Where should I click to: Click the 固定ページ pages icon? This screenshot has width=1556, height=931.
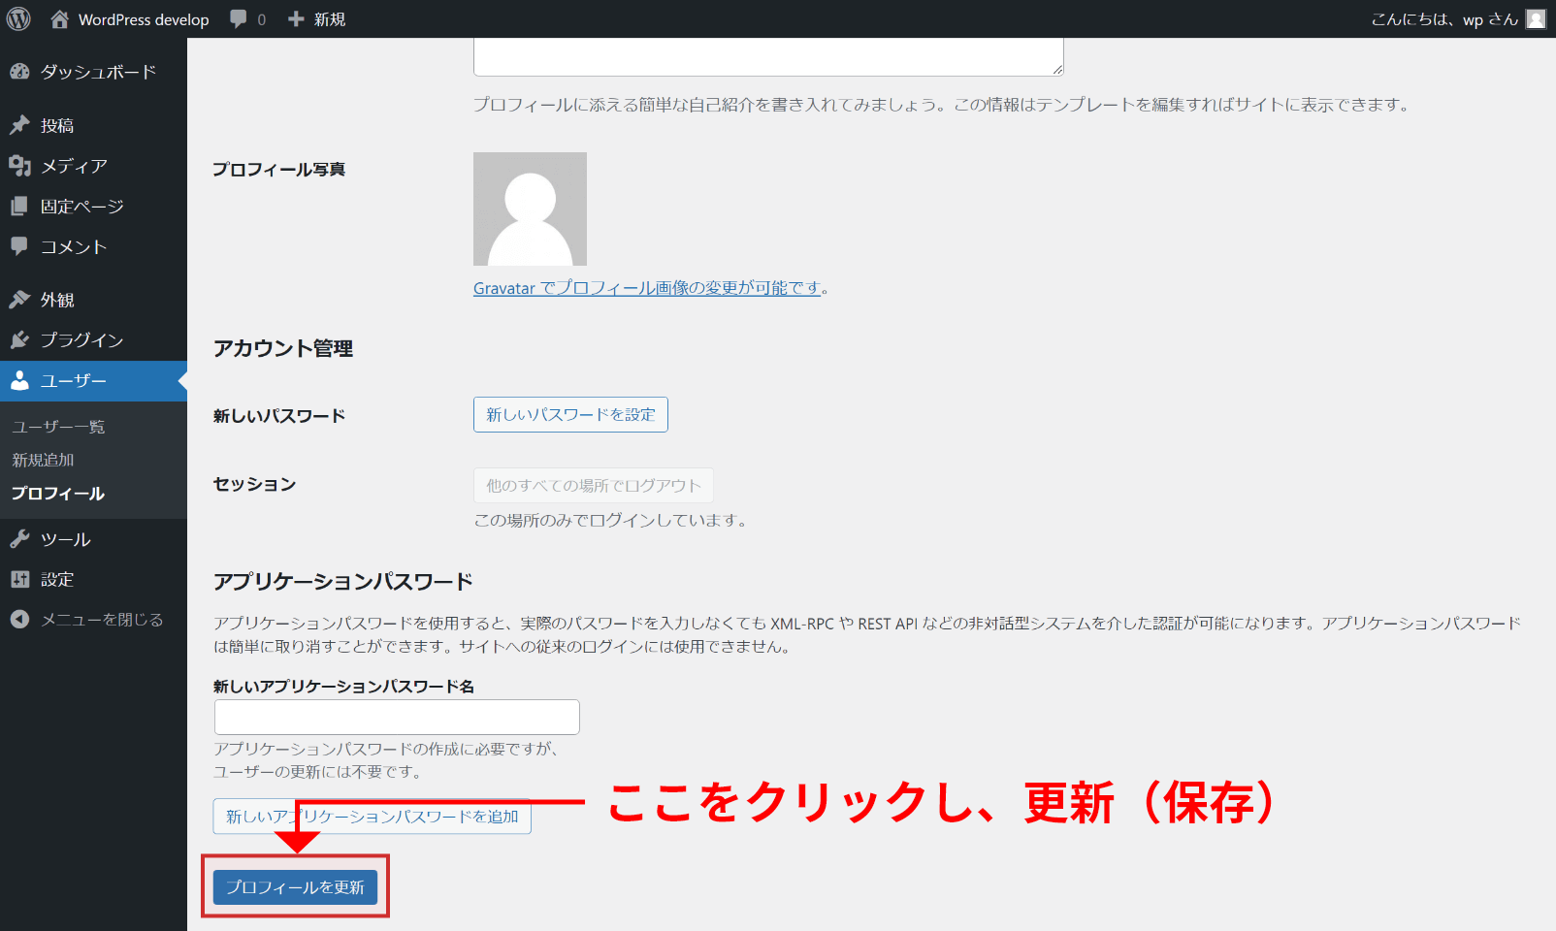click(19, 207)
